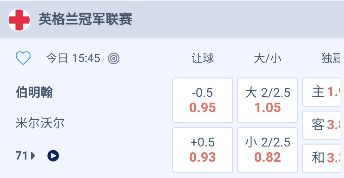
Task: Tap the target icon beside 15:45
Action: tap(114, 58)
